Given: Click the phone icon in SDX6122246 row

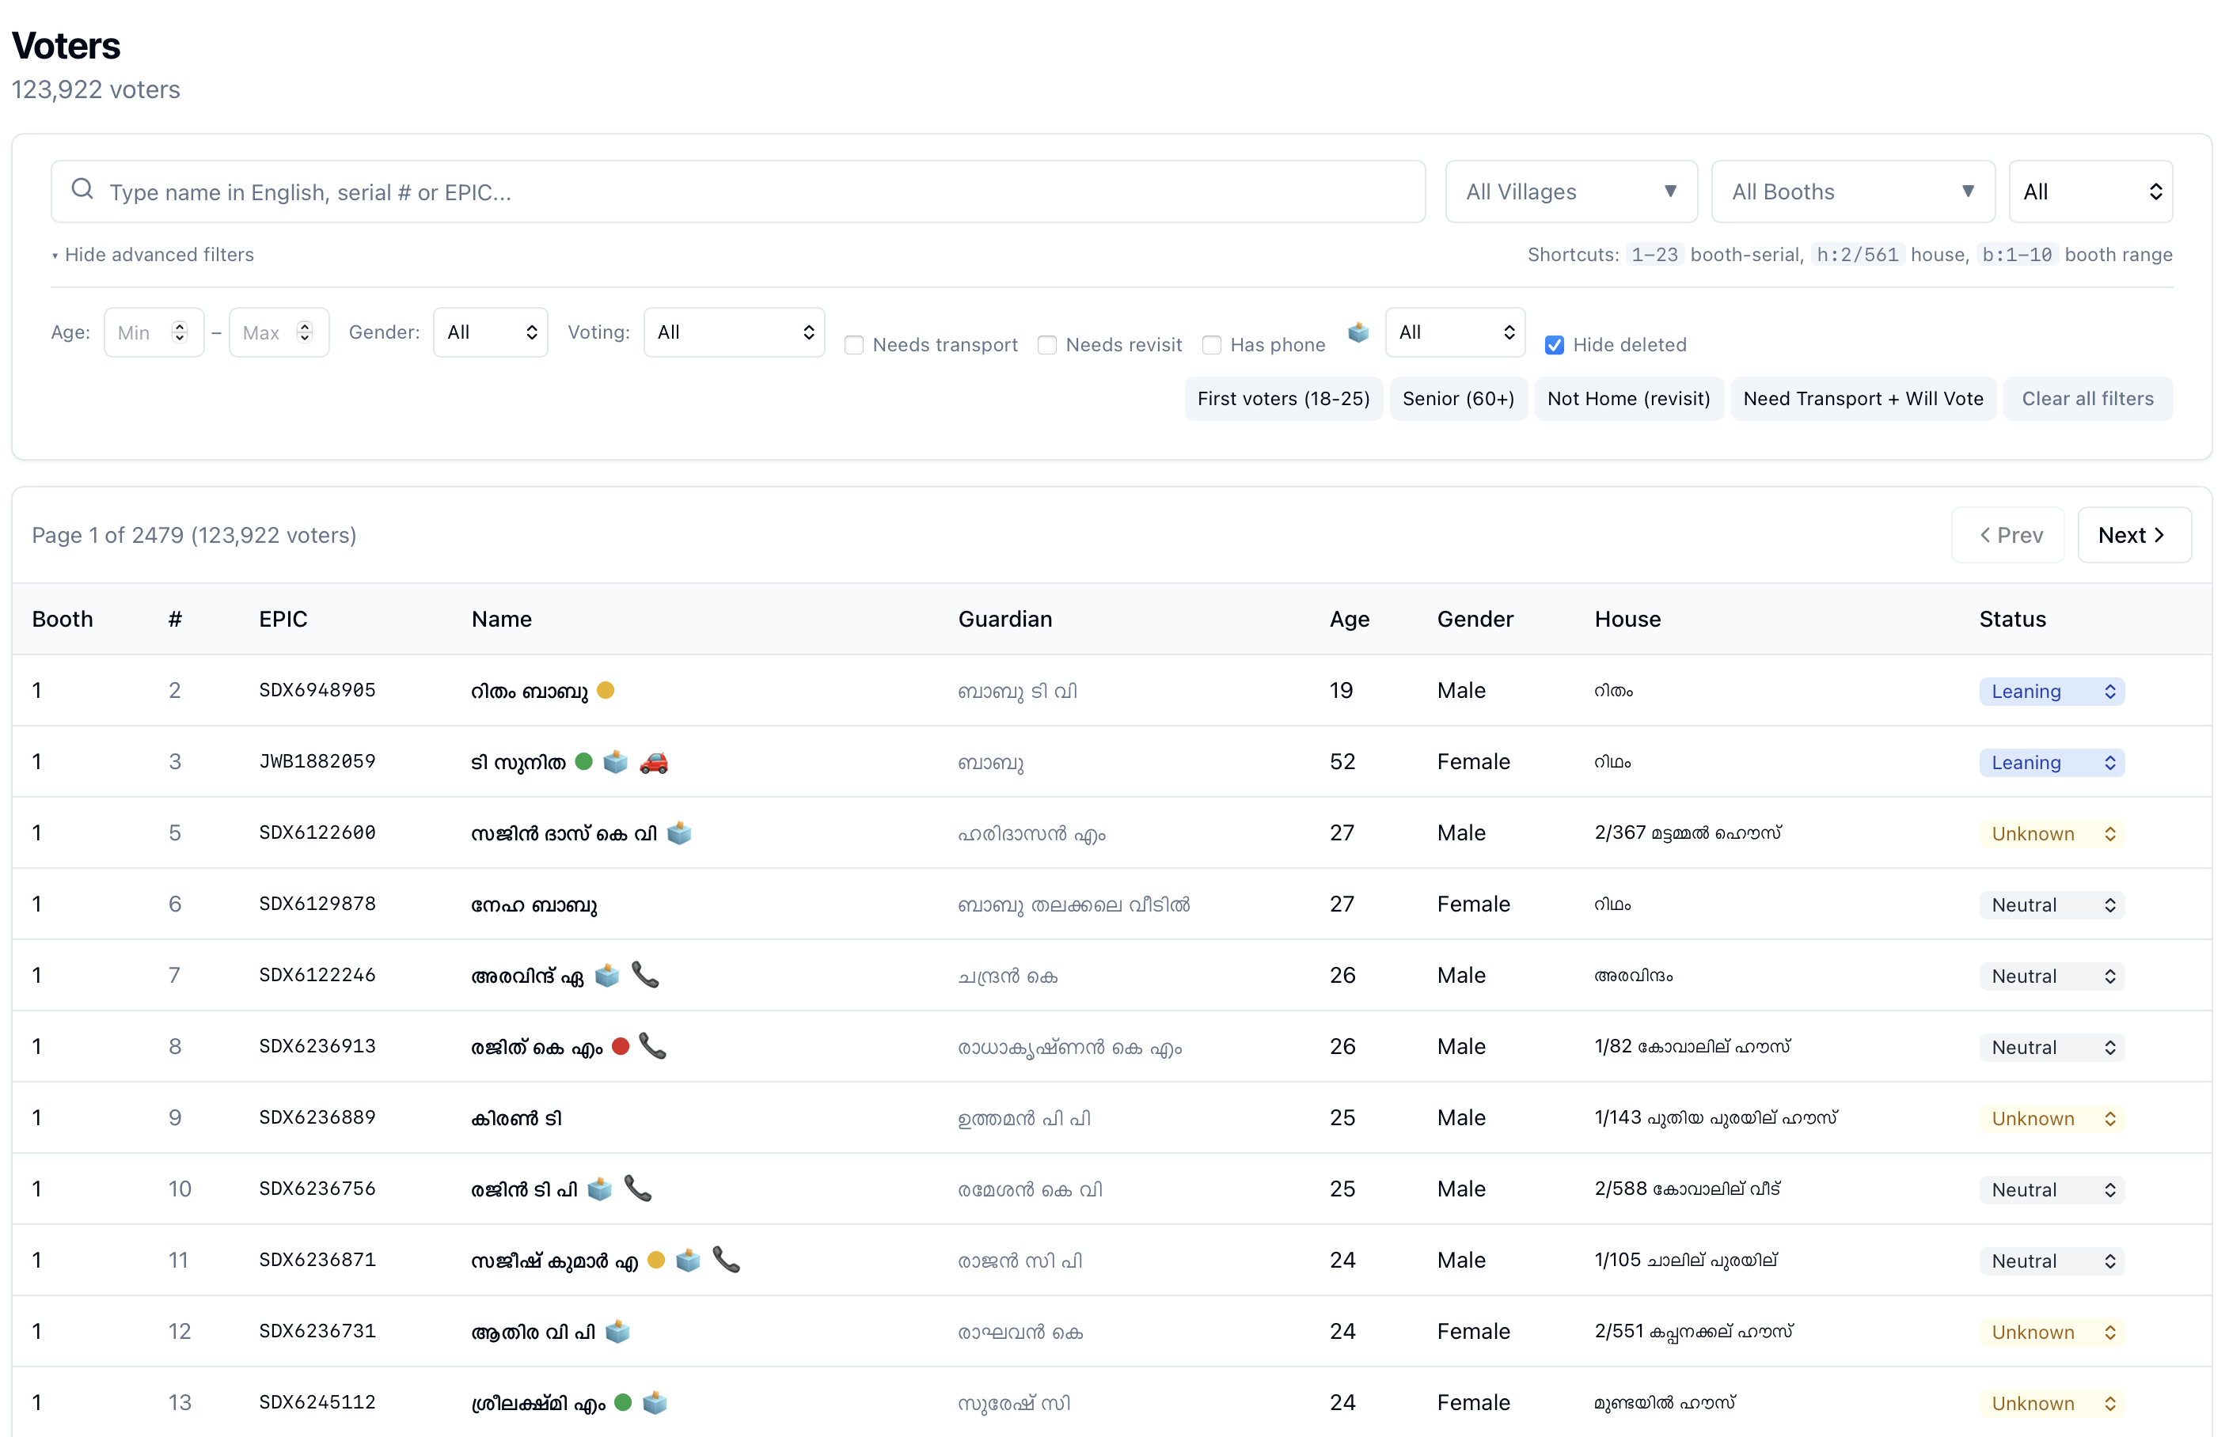Looking at the screenshot, I should point(645,975).
